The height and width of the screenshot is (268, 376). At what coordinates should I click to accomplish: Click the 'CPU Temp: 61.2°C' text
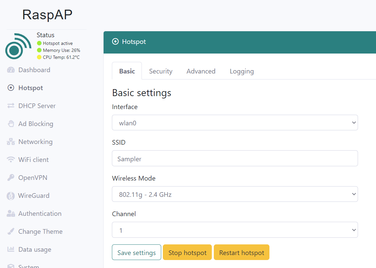click(61, 57)
